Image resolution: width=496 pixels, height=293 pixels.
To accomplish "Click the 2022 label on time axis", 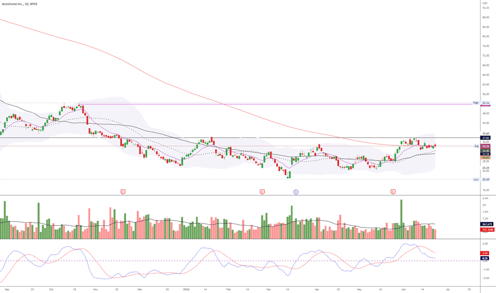I will pyautogui.click(x=186, y=289).
